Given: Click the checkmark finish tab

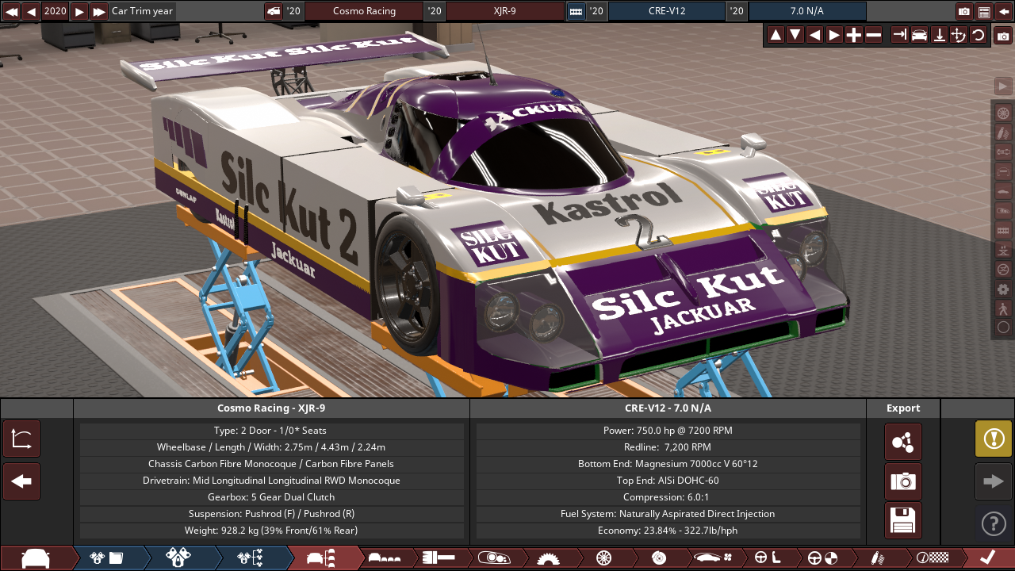Looking at the screenshot, I should (987, 558).
